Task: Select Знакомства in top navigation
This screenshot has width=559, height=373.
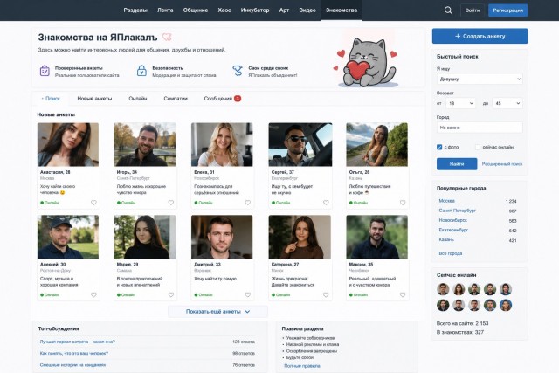Action: pos(342,10)
